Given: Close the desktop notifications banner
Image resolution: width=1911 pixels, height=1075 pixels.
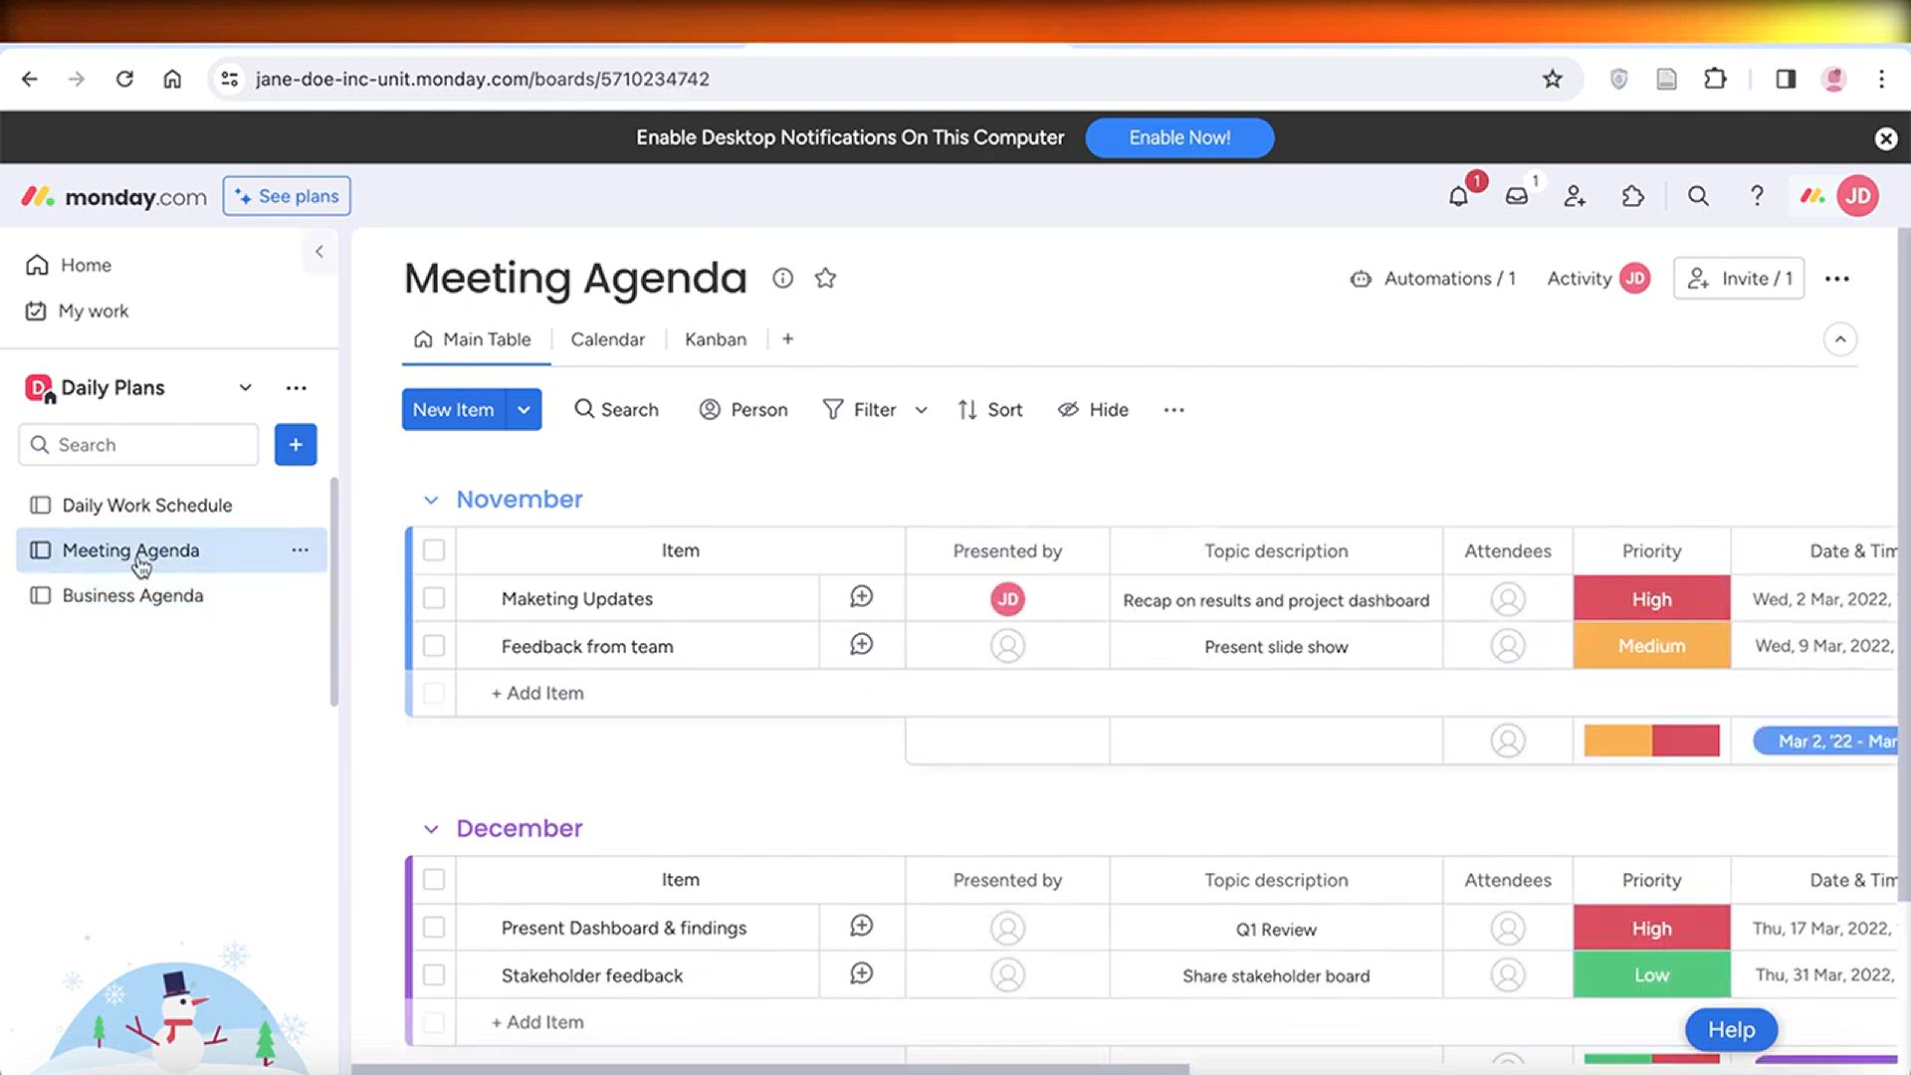Looking at the screenshot, I should click(x=1886, y=138).
